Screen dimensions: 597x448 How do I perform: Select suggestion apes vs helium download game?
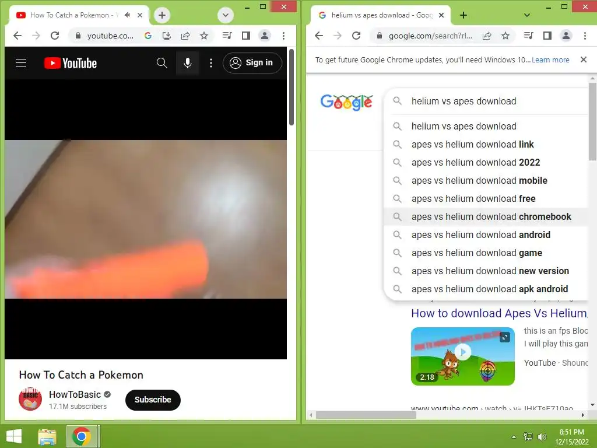coord(486,253)
